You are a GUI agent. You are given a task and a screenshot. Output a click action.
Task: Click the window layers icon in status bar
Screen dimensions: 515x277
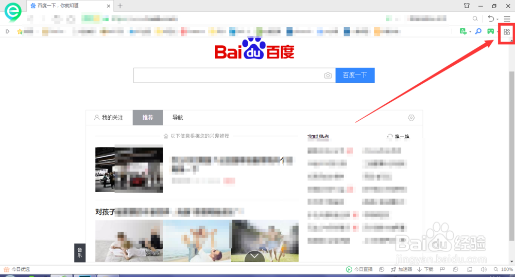[x=470, y=269]
